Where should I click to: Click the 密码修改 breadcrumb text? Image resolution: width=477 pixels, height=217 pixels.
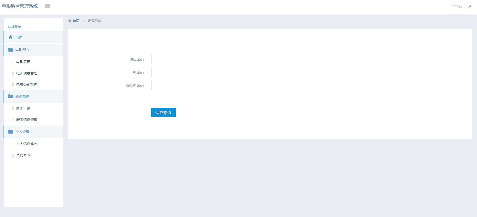95,21
